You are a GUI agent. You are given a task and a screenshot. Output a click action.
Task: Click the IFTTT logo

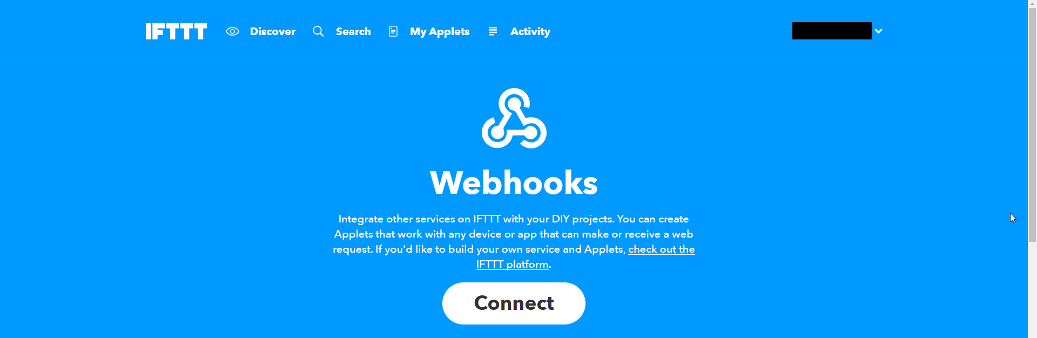tap(176, 31)
